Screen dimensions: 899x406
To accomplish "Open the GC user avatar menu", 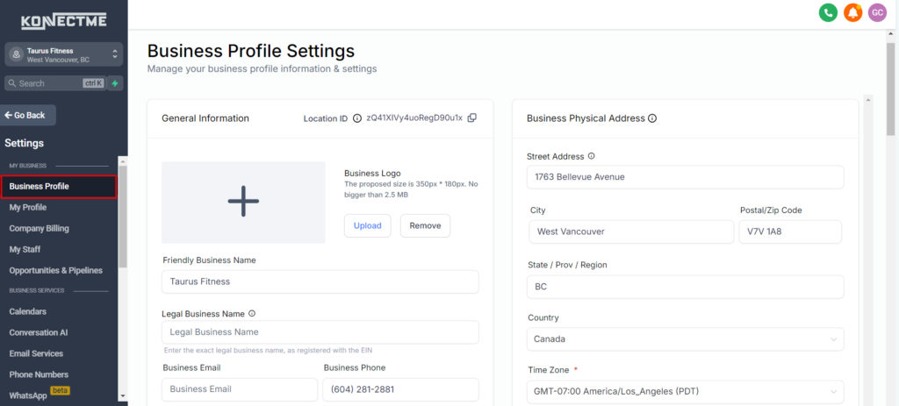I will point(876,12).
